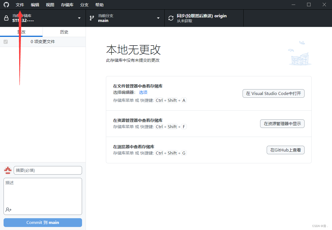Open the 分支 menu

pos(84,5)
